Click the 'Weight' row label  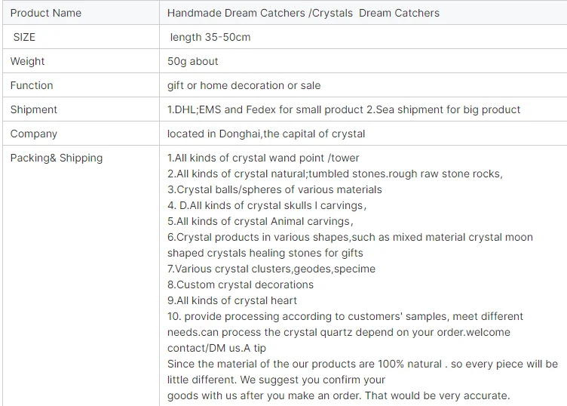click(x=27, y=61)
